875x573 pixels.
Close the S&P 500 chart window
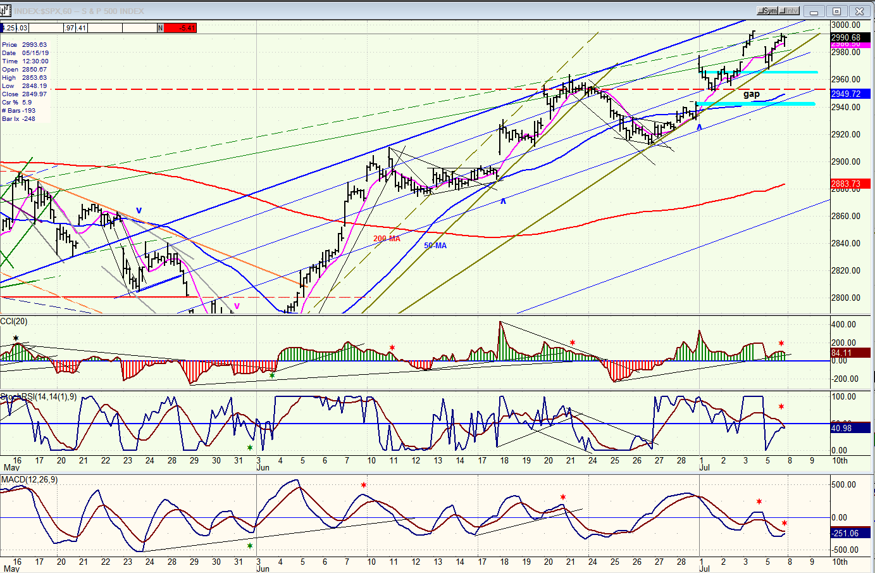click(x=859, y=11)
